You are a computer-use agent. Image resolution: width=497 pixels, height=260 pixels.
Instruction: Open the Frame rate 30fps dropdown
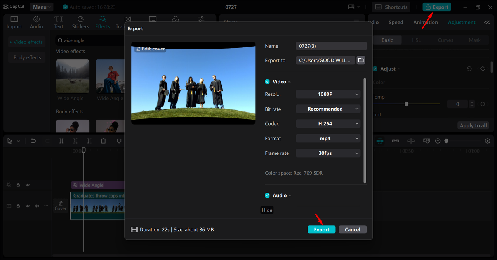pos(328,153)
